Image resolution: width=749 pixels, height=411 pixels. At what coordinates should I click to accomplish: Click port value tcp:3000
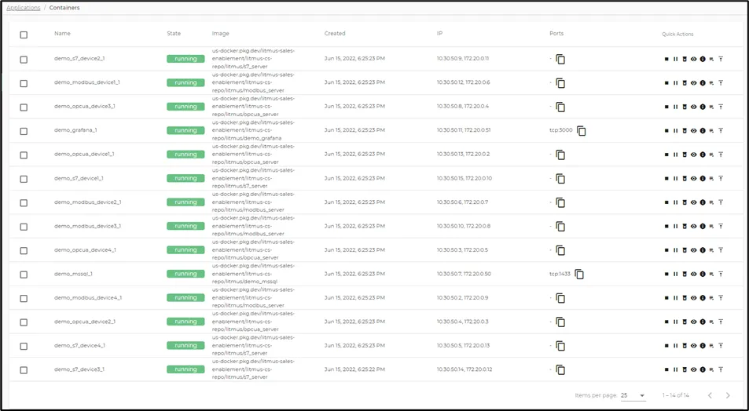tap(561, 130)
